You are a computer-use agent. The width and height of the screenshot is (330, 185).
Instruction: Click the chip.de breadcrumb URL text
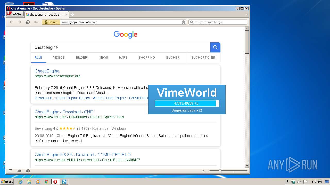tap(79, 117)
